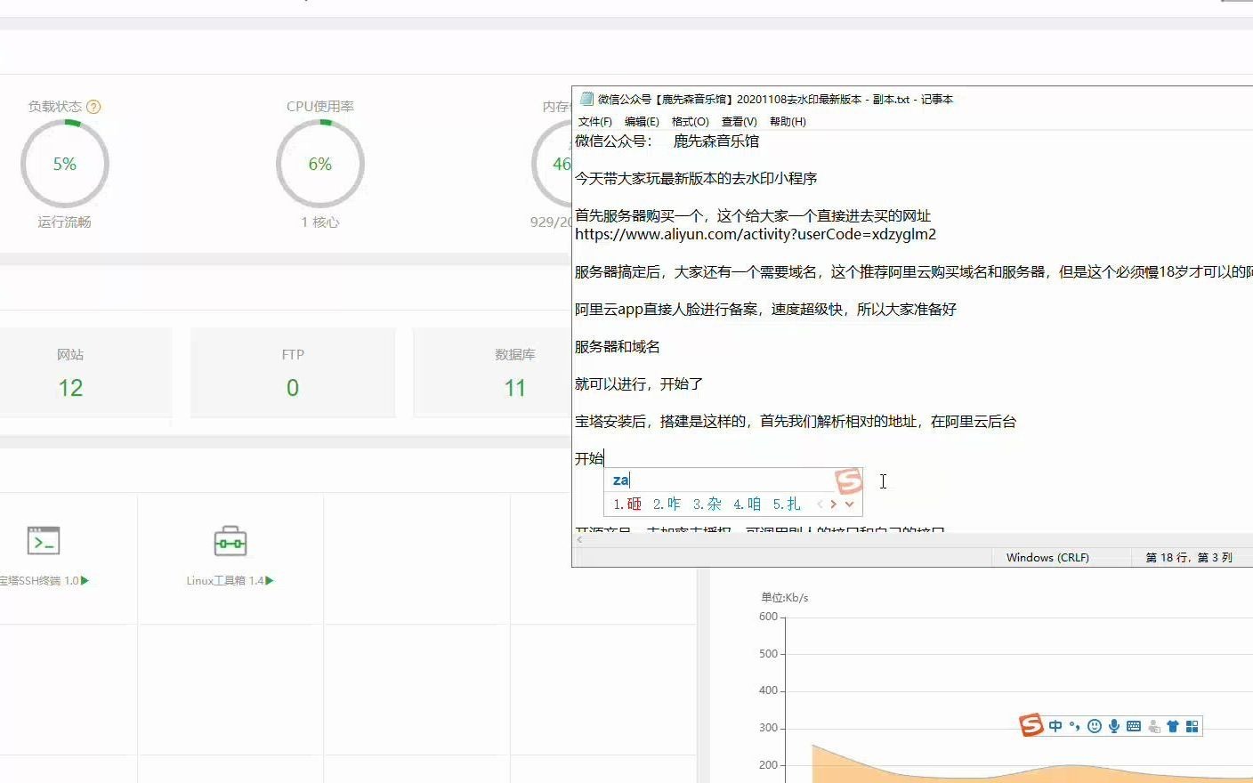
Task: Select candidate 3 杂 in IME list
Action: coord(707,505)
